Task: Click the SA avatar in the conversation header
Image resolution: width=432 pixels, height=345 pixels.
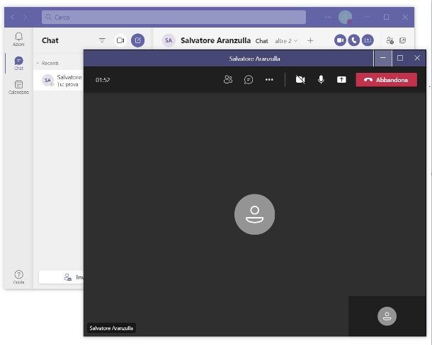Action: pyautogui.click(x=169, y=41)
